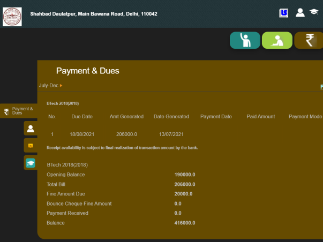Click the Total Bill label

point(56,184)
